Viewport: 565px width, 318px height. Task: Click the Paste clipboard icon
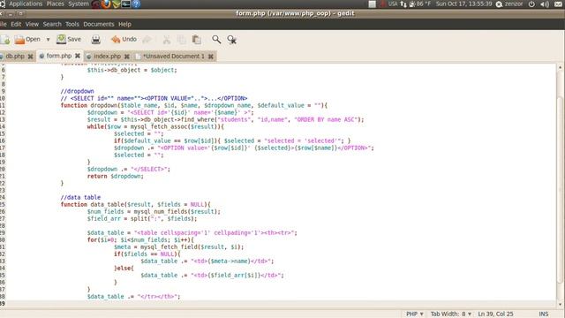[x=196, y=40]
